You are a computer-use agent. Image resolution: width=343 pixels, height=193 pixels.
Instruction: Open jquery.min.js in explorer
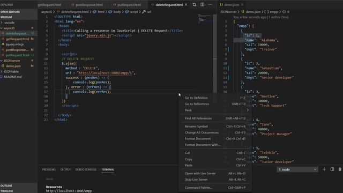pos(14,44)
